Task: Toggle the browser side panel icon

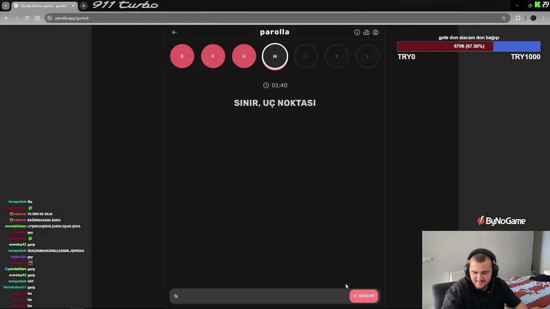Action: [37, 18]
